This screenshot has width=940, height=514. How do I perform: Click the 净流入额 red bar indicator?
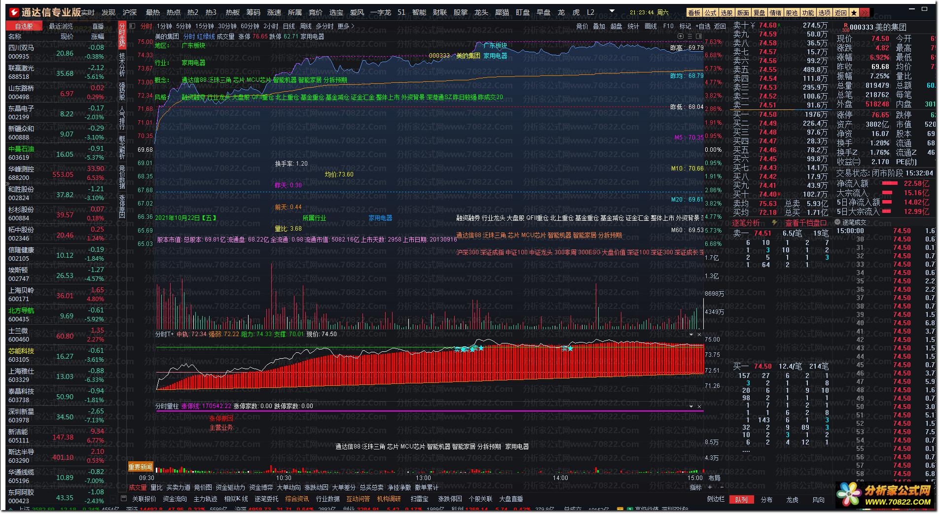tap(890, 183)
